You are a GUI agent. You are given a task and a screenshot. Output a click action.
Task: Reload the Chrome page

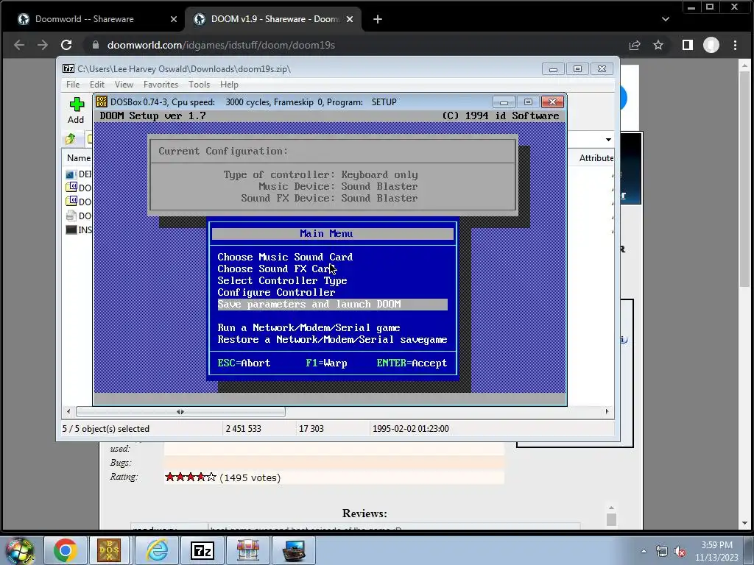pyautogui.click(x=66, y=45)
